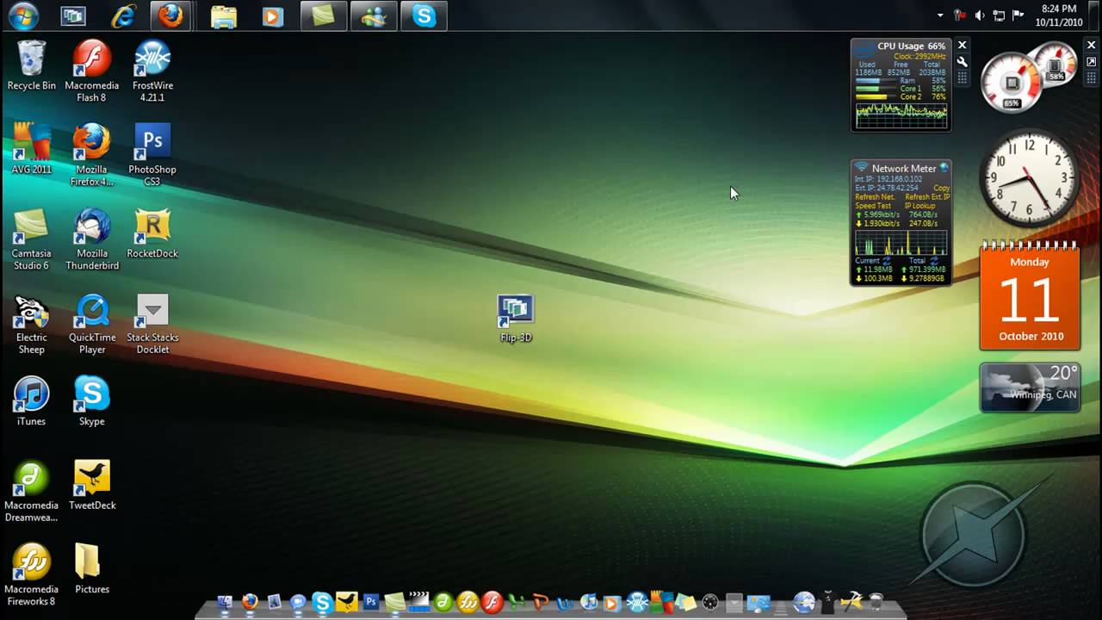This screenshot has height=620, width=1102.
Task: Open the network tray icon
Action: coord(999,15)
